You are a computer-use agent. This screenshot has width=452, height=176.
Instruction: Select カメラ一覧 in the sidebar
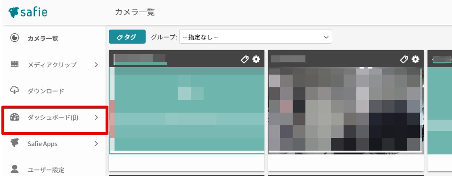(43, 38)
